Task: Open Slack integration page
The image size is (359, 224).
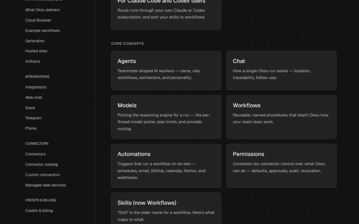Action: point(30,108)
